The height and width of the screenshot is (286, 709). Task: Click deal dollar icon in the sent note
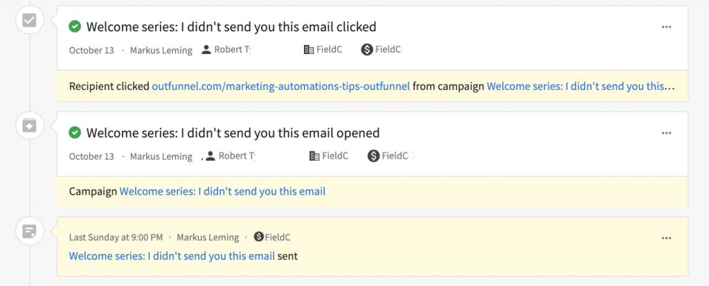click(x=259, y=237)
